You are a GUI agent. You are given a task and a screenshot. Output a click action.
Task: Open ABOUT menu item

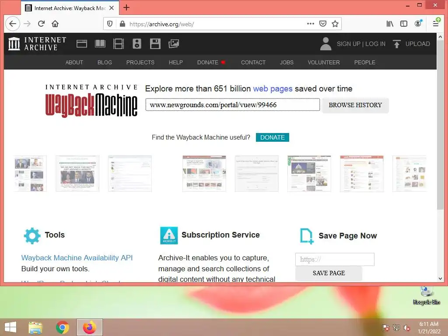[x=74, y=62]
